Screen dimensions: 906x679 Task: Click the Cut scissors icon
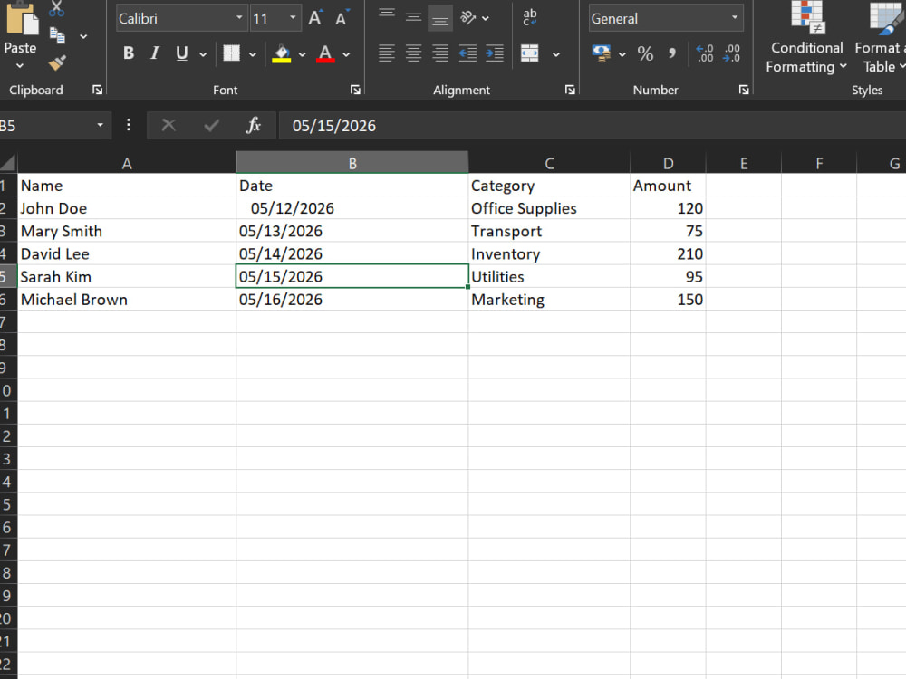(56, 8)
